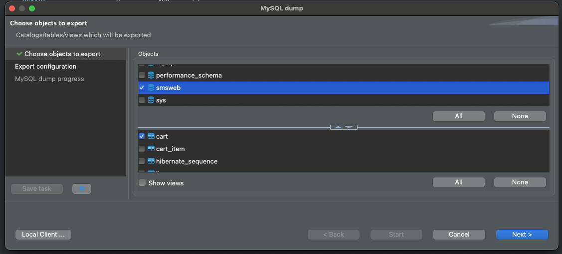Click None button next to Show views
Image resolution: width=562 pixels, height=254 pixels.
[520, 182]
